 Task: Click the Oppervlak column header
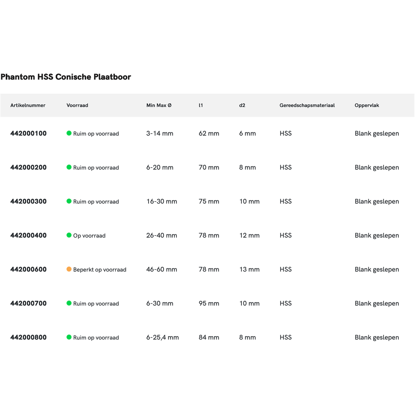coord(367,105)
